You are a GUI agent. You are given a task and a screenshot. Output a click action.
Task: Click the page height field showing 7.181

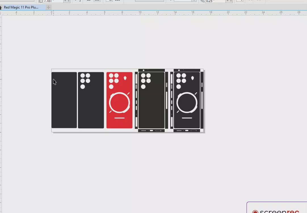coord(53,1)
